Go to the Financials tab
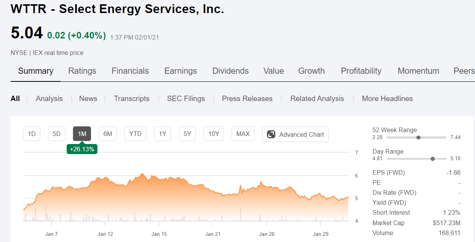475x242 pixels. (x=130, y=71)
